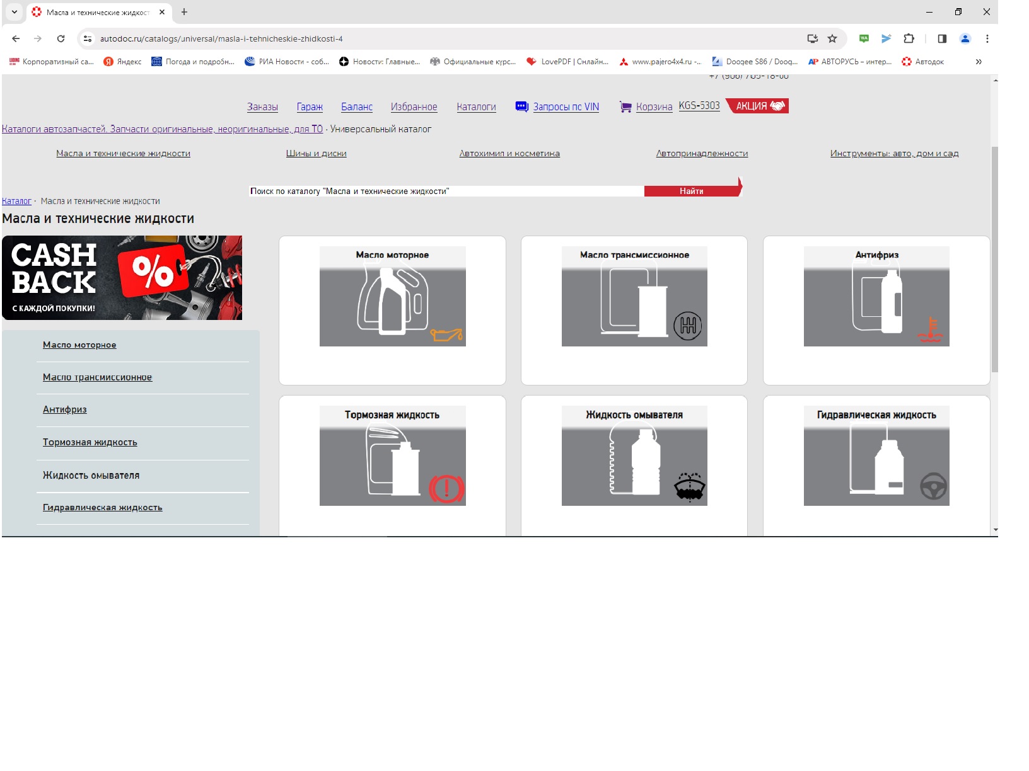The image size is (1029, 771).
Task: Open the Chrome profile avatar
Action: coord(965,38)
